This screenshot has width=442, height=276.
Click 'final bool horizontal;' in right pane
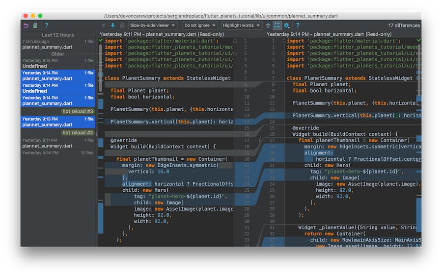(x=325, y=91)
